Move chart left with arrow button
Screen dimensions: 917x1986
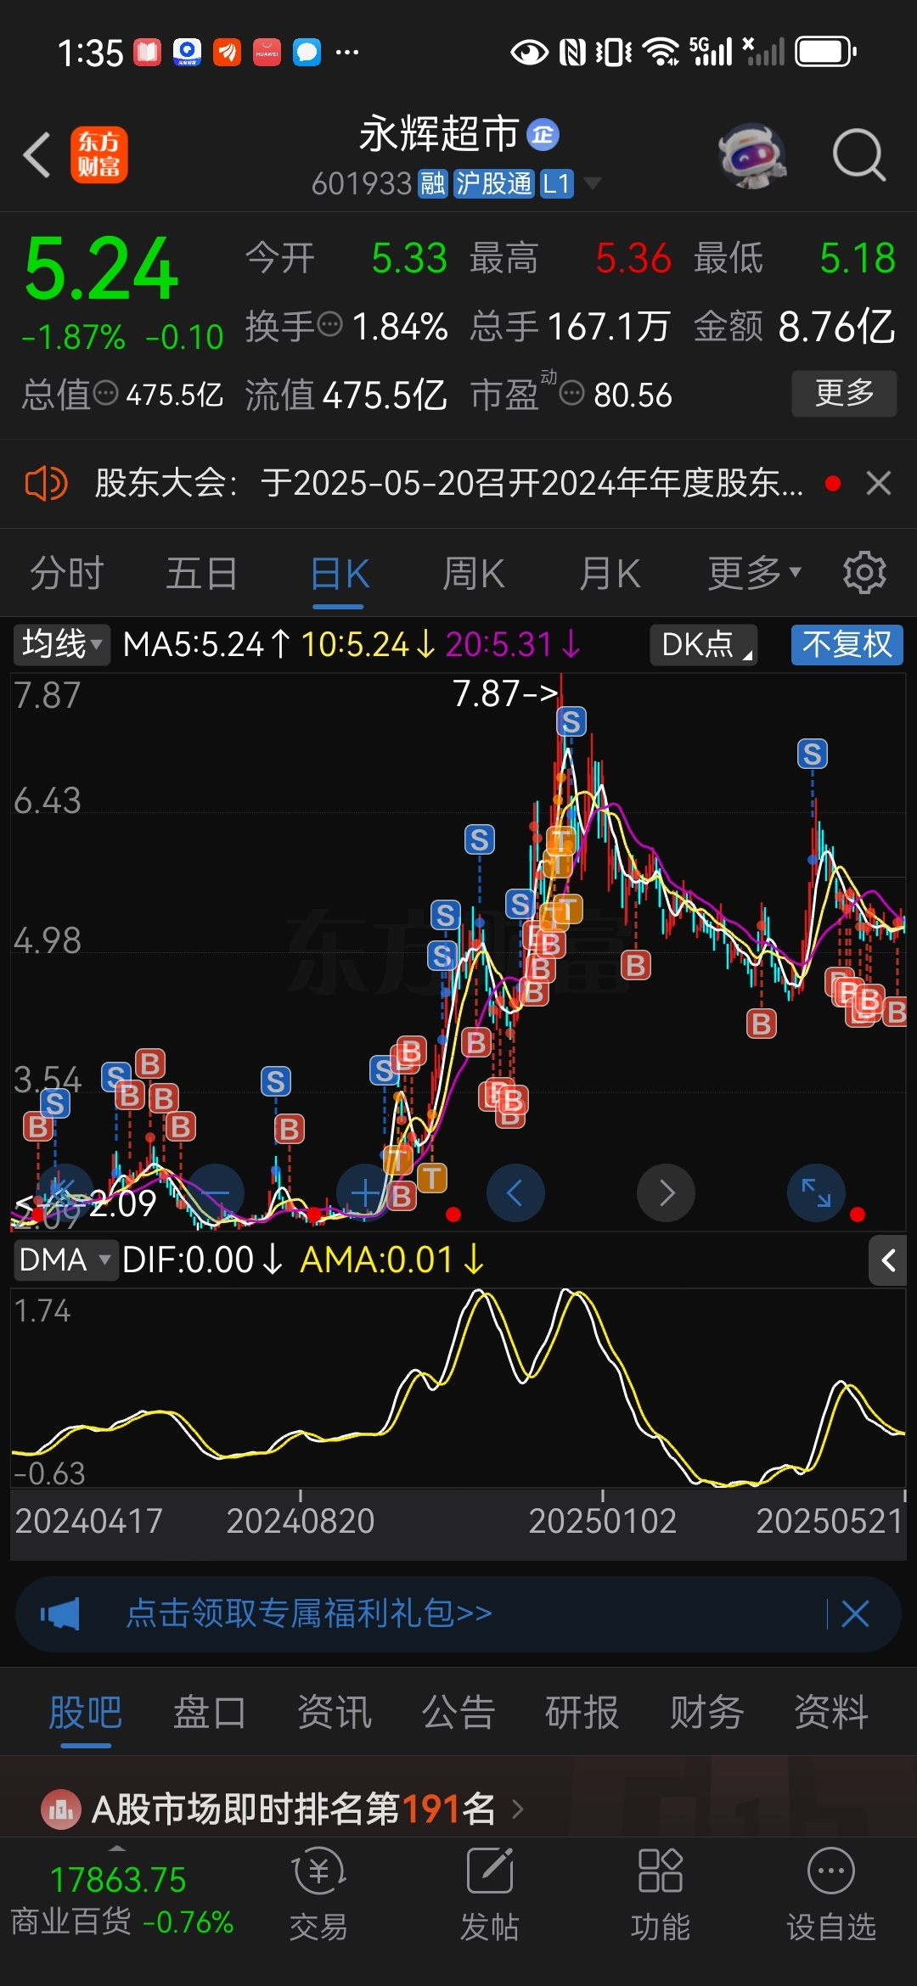click(515, 1193)
